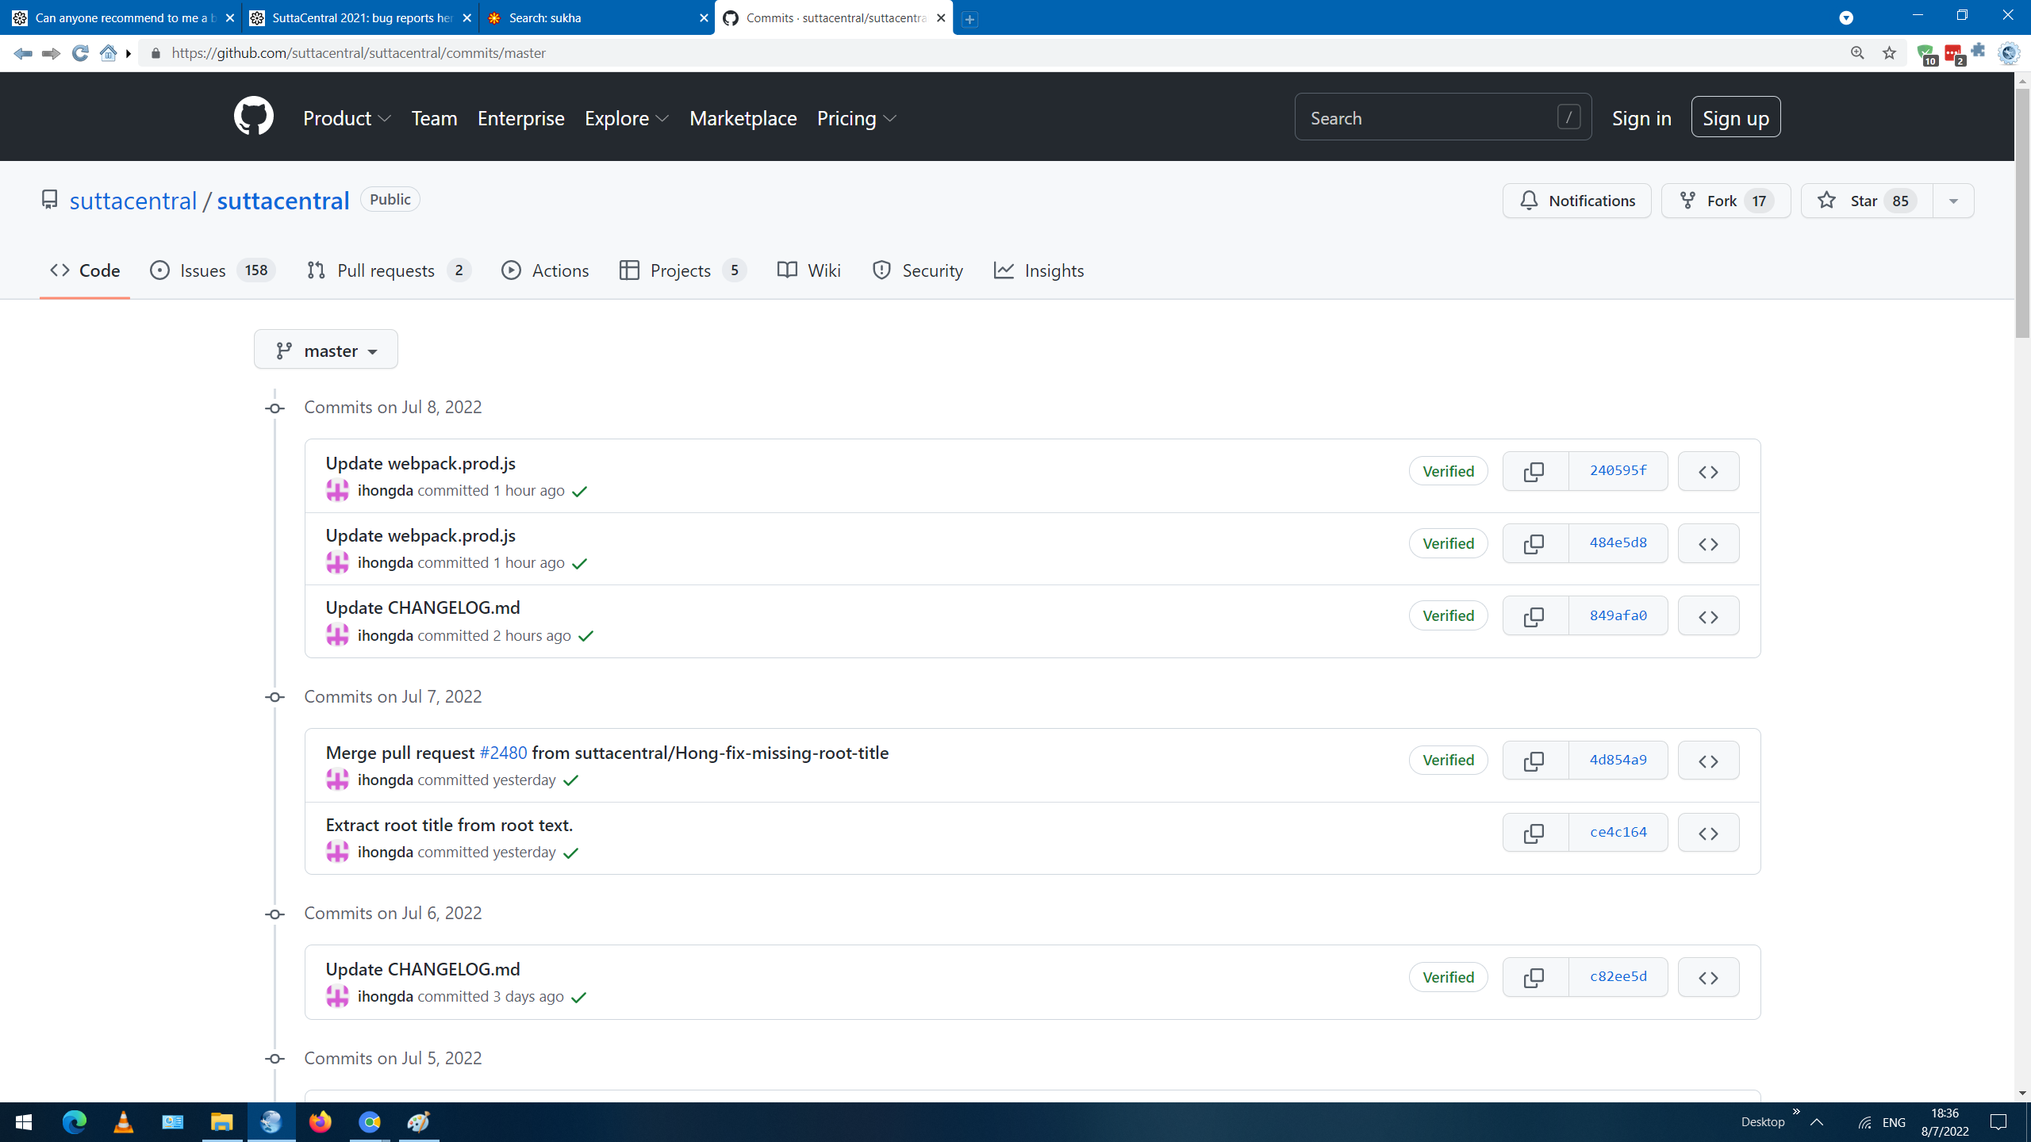2031x1142 pixels.
Task: Switch to 'Search: sukha' browser tab
Action: [597, 18]
